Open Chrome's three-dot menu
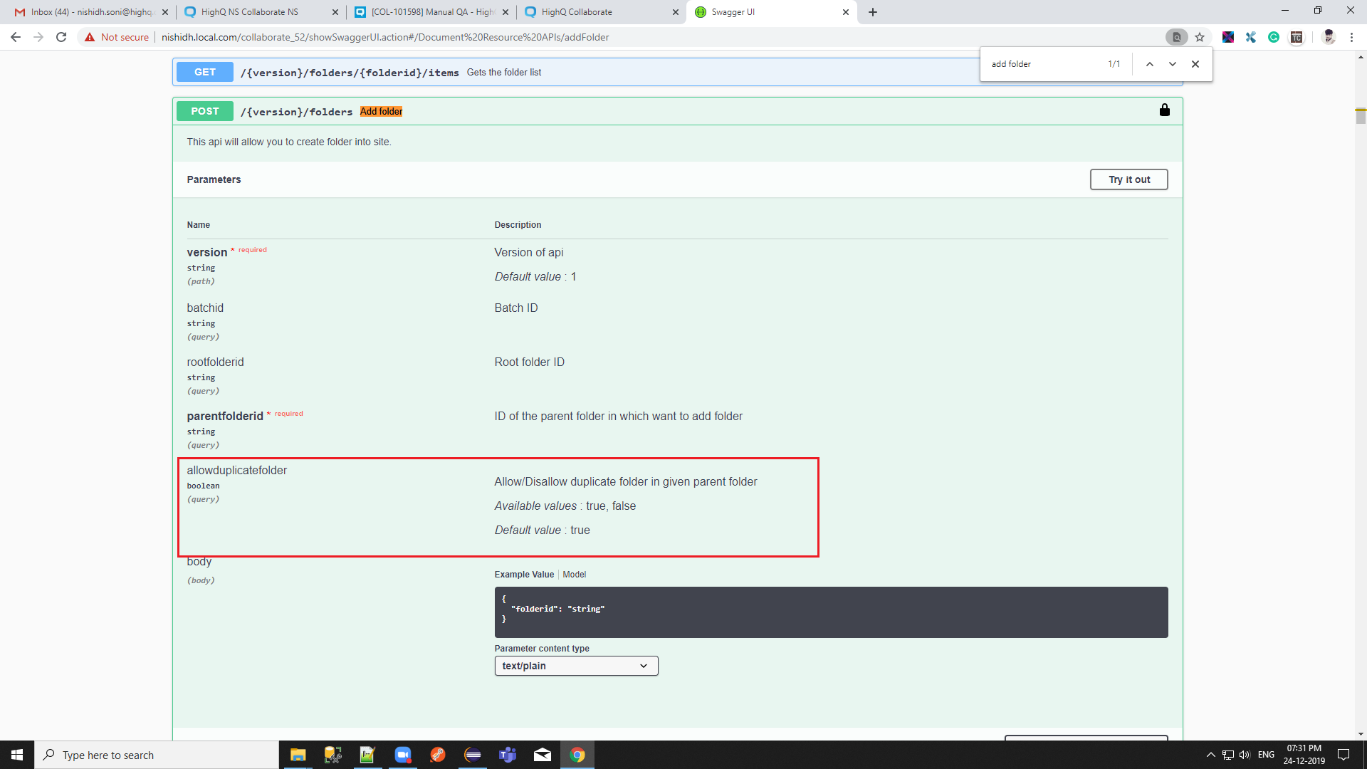The height and width of the screenshot is (769, 1367). tap(1351, 37)
